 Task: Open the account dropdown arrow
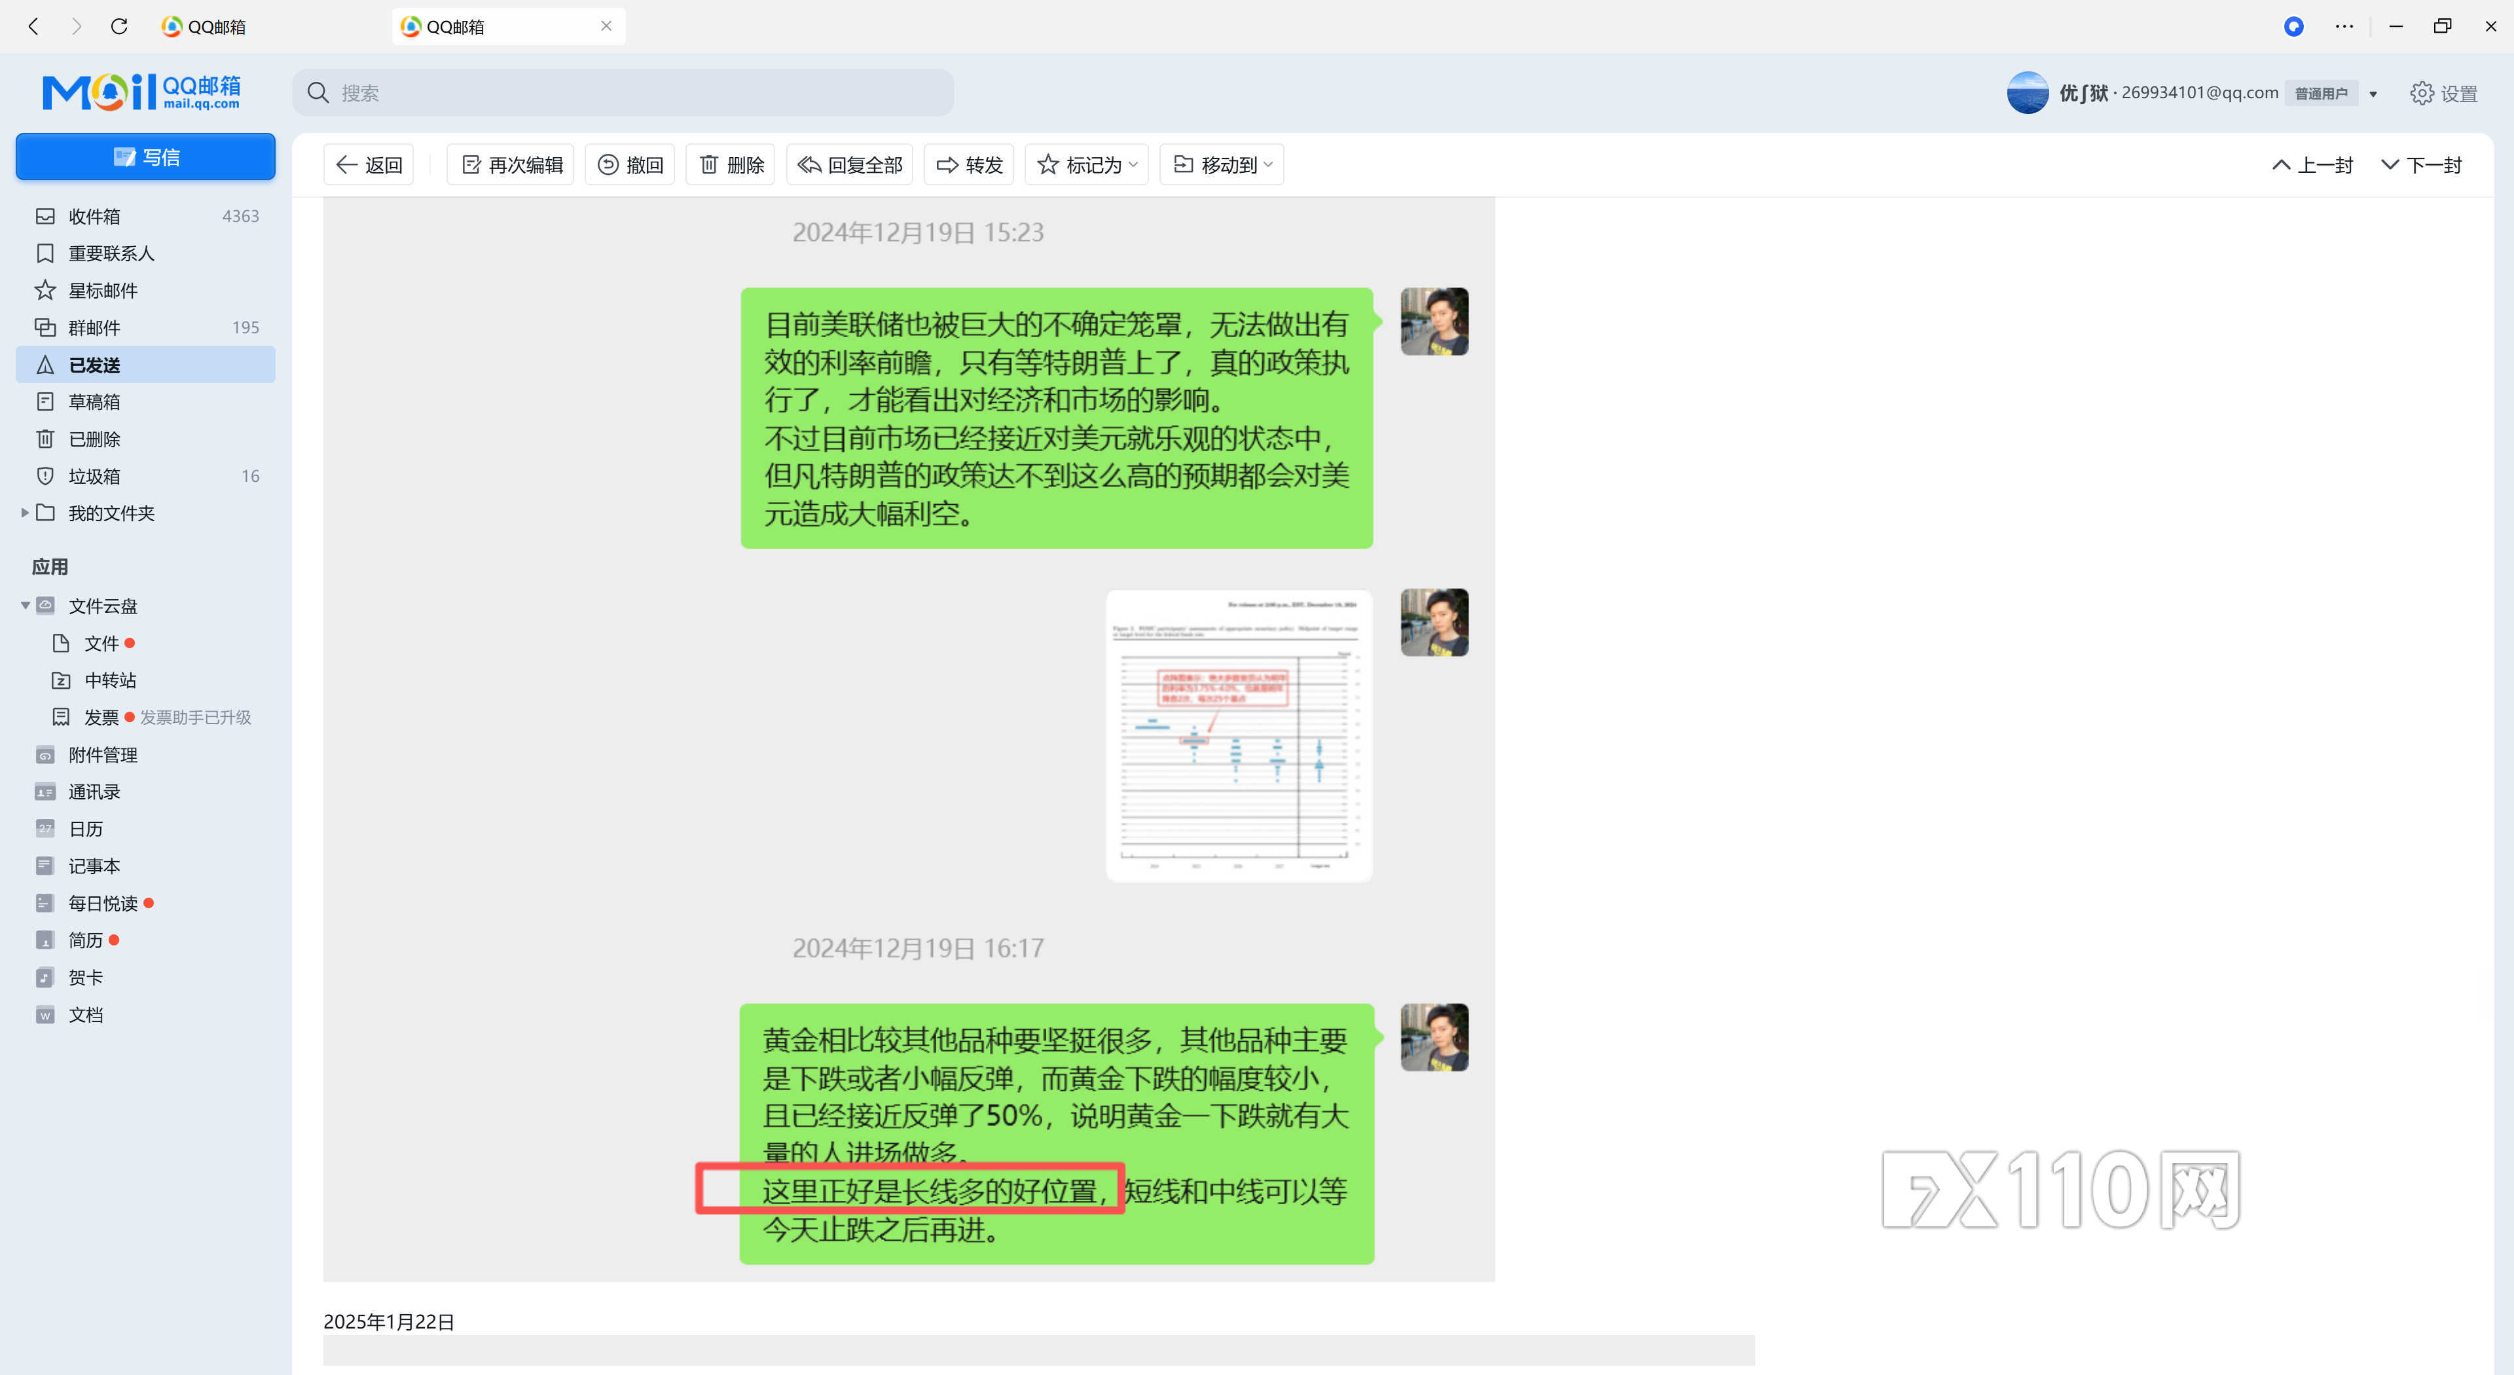(x=2373, y=94)
